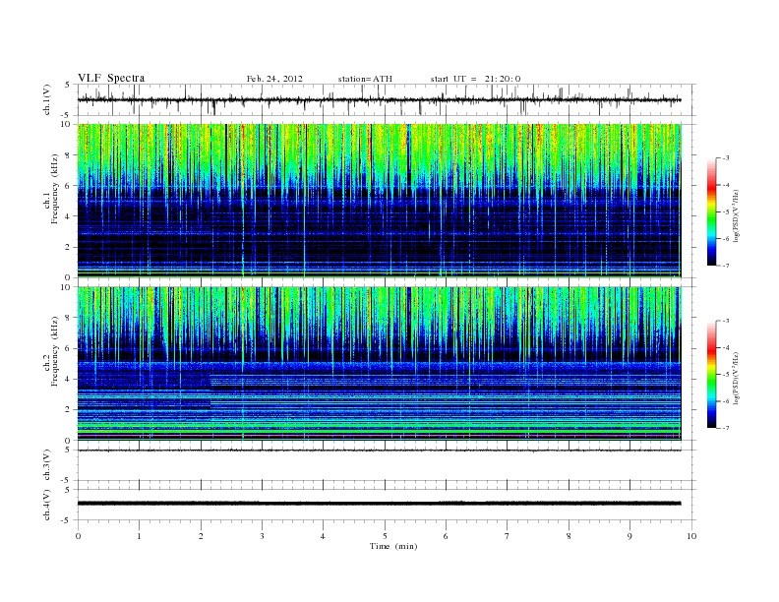Click time axis tick label "8"
Image resolution: width=779 pixels, height=602 pixels.
click(569, 536)
